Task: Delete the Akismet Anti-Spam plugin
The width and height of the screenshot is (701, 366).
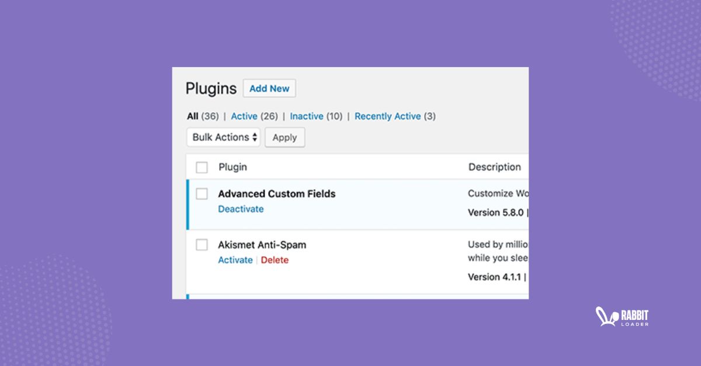Action: click(275, 260)
